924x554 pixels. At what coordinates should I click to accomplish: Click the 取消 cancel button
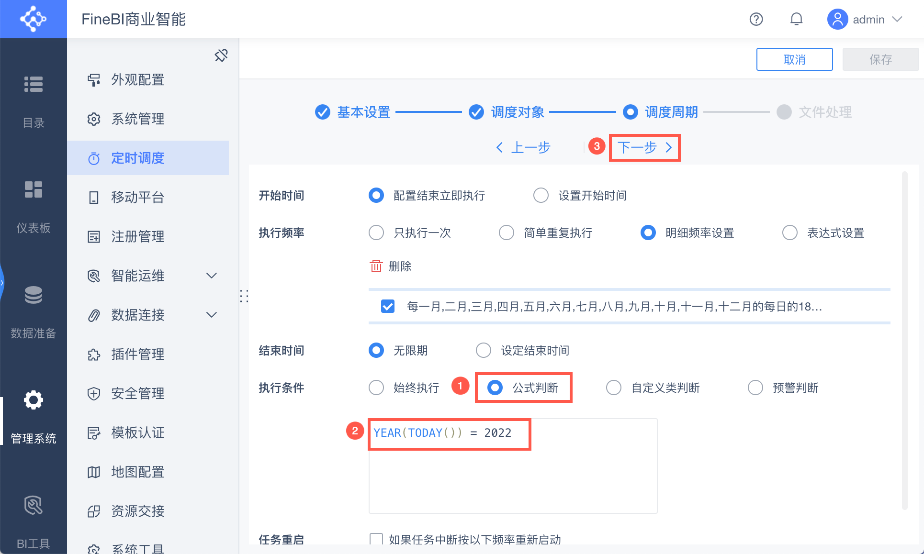point(794,59)
